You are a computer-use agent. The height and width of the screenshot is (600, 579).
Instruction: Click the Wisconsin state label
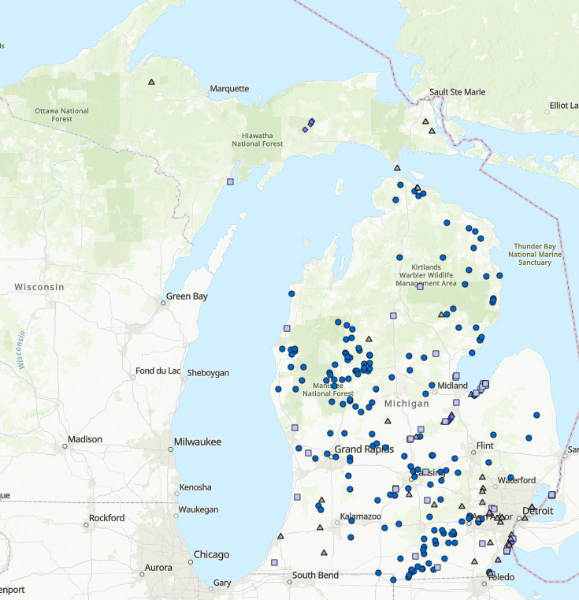(x=39, y=287)
